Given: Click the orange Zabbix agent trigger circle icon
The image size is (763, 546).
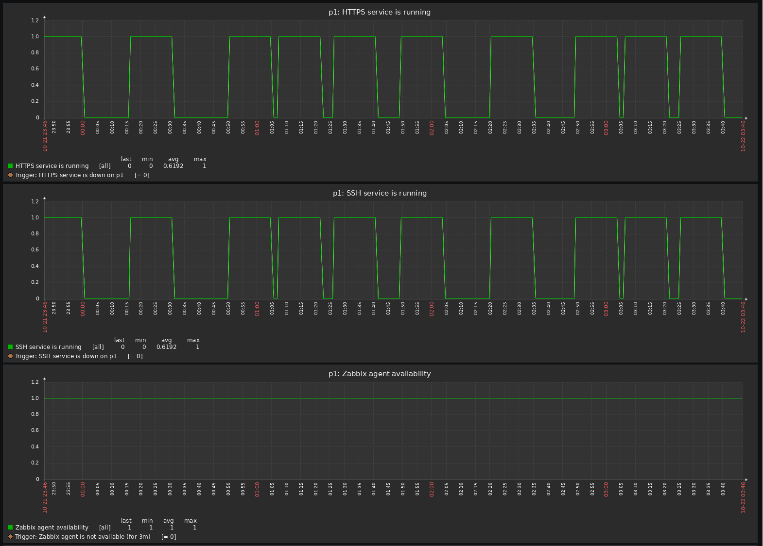Looking at the screenshot, I should click(11, 537).
